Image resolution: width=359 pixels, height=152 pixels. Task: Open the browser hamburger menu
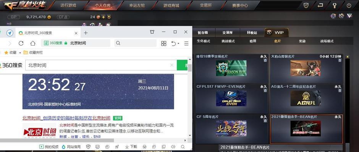coord(186,43)
